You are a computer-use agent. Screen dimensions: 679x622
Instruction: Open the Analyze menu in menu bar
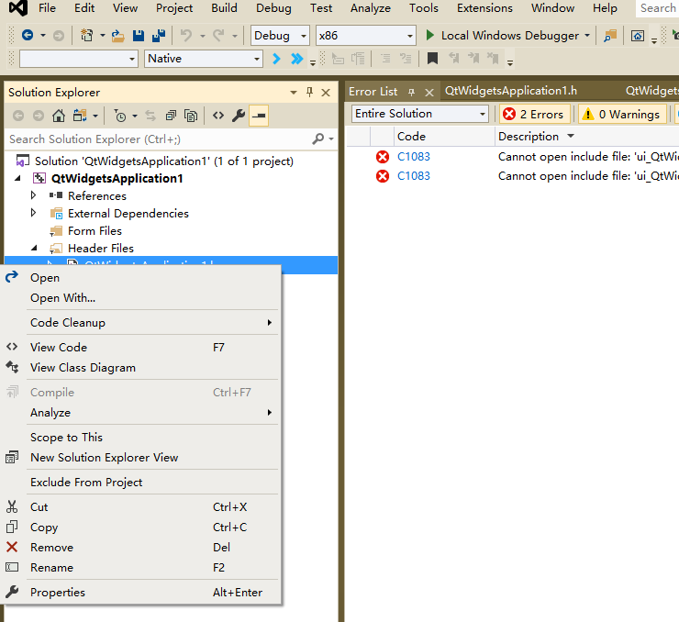click(371, 7)
